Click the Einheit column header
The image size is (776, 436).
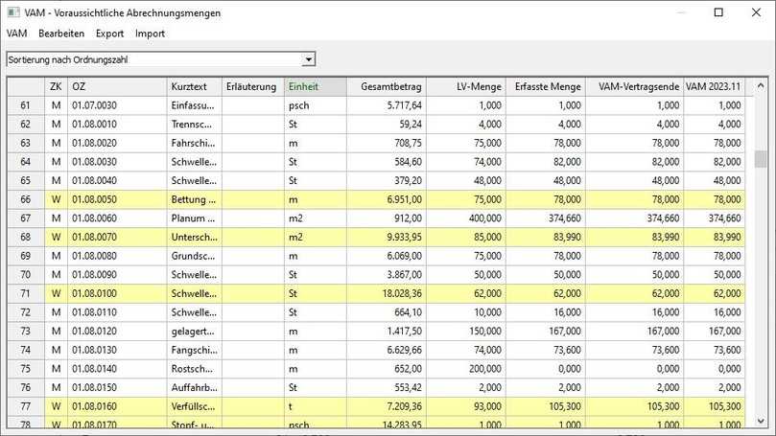pyautogui.click(x=314, y=86)
